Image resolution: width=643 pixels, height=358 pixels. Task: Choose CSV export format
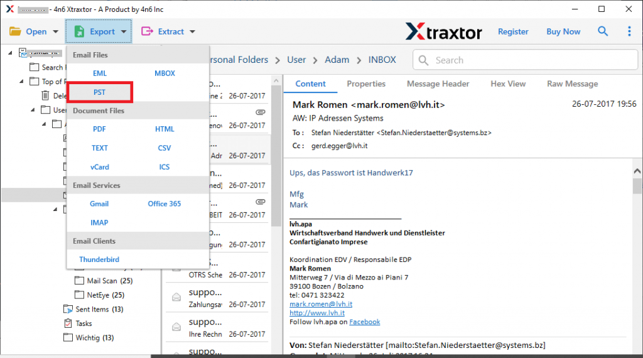coord(165,148)
